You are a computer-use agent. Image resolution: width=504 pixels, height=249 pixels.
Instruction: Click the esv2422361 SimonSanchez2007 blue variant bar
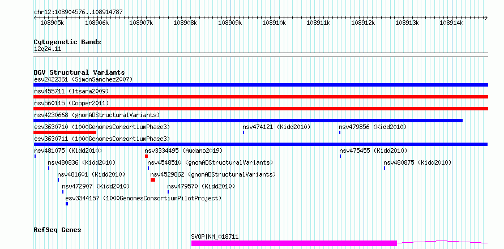[x=260, y=85]
